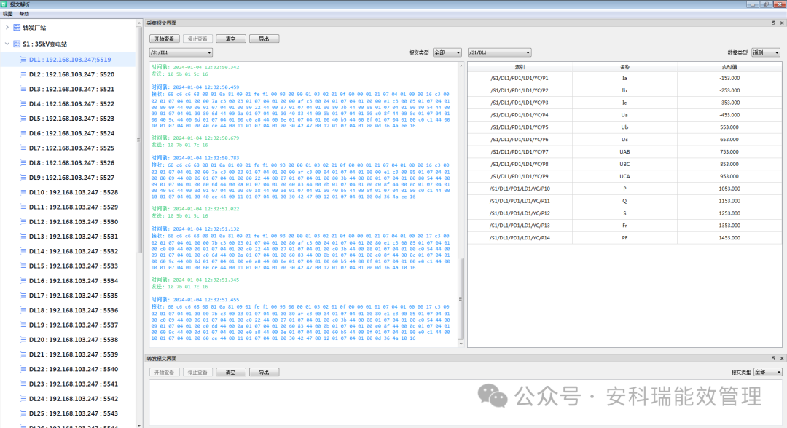The height and width of the screenshot is (428, 787).
Task: Click the list icon beside DL12
Action: [x=23, y=221]
